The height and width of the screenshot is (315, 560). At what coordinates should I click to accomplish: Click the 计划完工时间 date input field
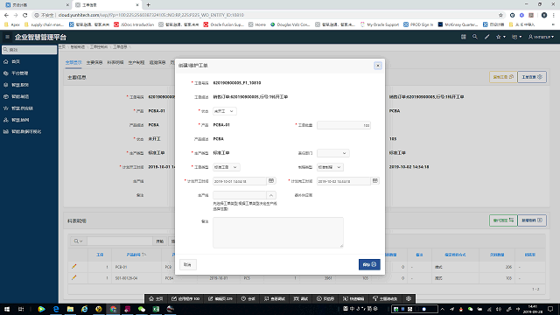click(x=344, y=181)
